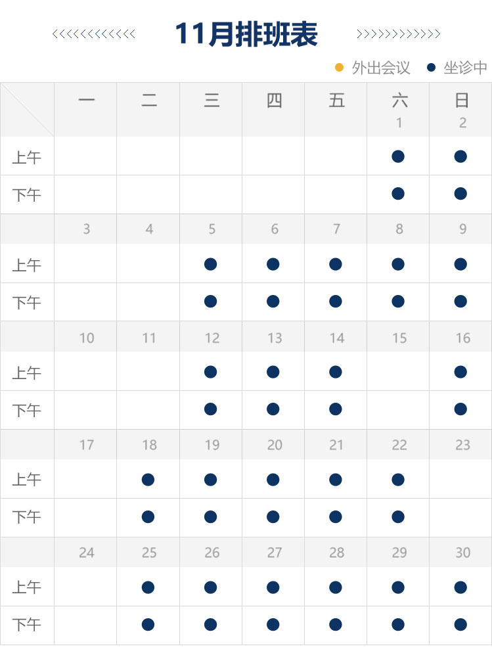Select the Nov 22 afternoon clinic dot

click(x=397, y=517)
